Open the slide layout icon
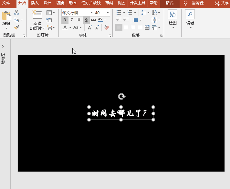The height and width of the screenshot is (189, 230). tap(49, 13)
